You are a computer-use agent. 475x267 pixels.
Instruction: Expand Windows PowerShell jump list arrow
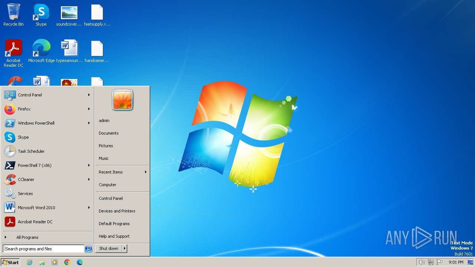pyautogui.click(x=89, y=123)
